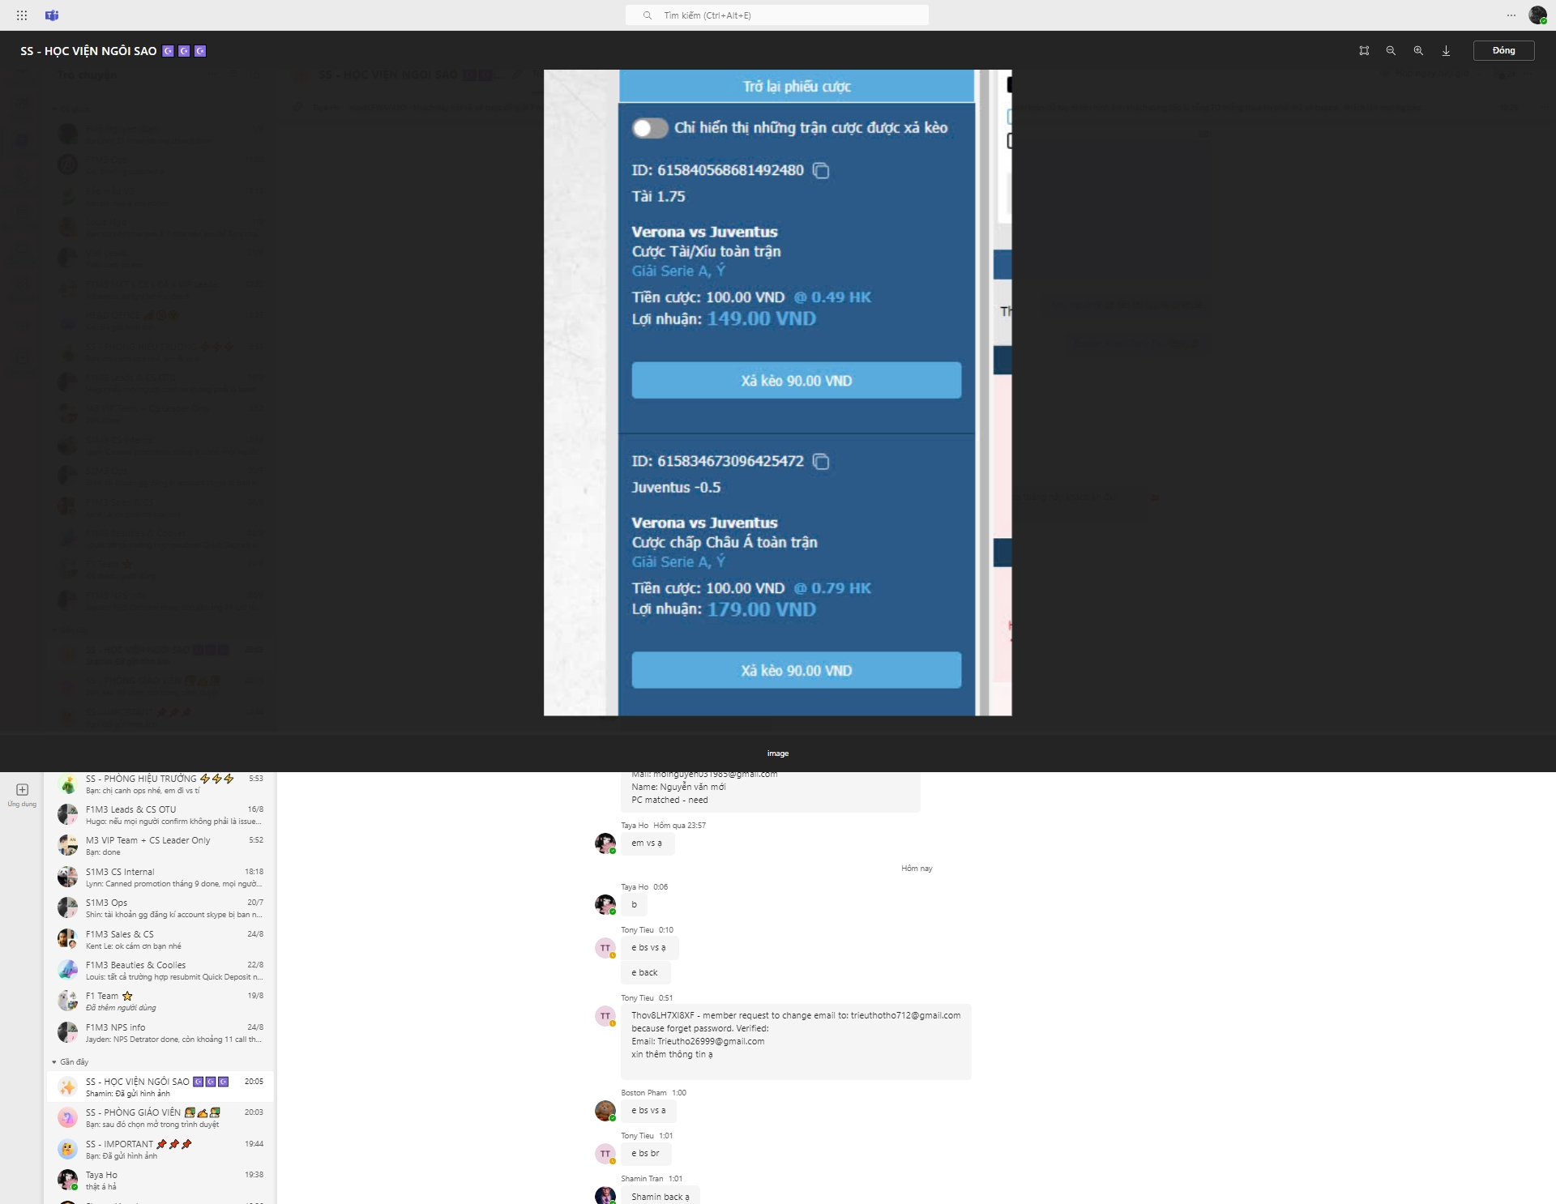
Task: Open the Taya Ho chat in list
Action: pos(160,1181)
